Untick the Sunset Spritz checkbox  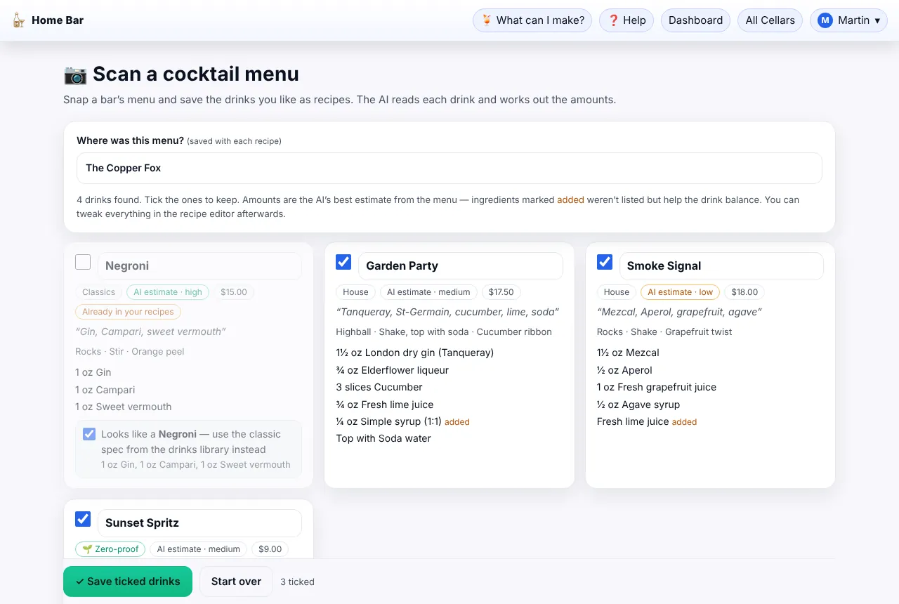(x=83, y=519)
